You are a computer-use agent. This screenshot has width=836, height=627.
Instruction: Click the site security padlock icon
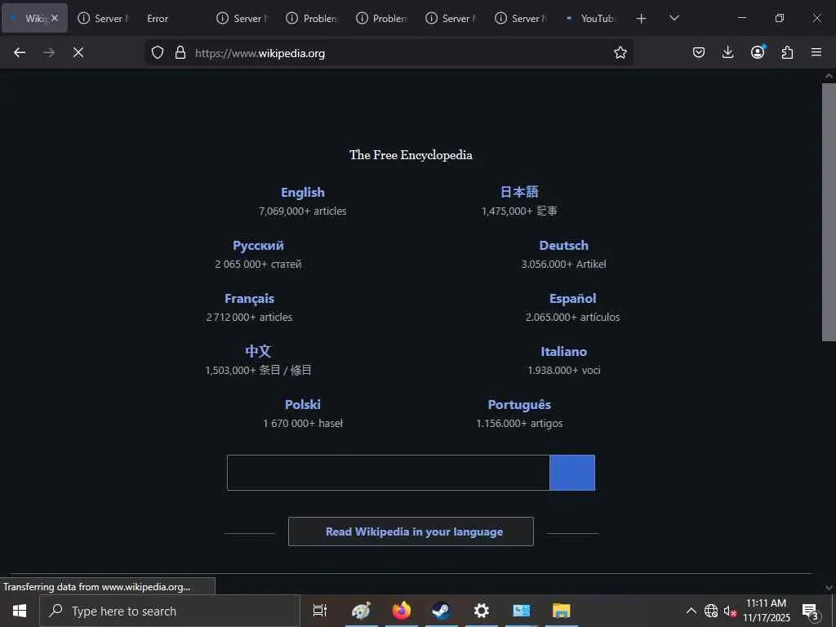[x=180, y=52]
